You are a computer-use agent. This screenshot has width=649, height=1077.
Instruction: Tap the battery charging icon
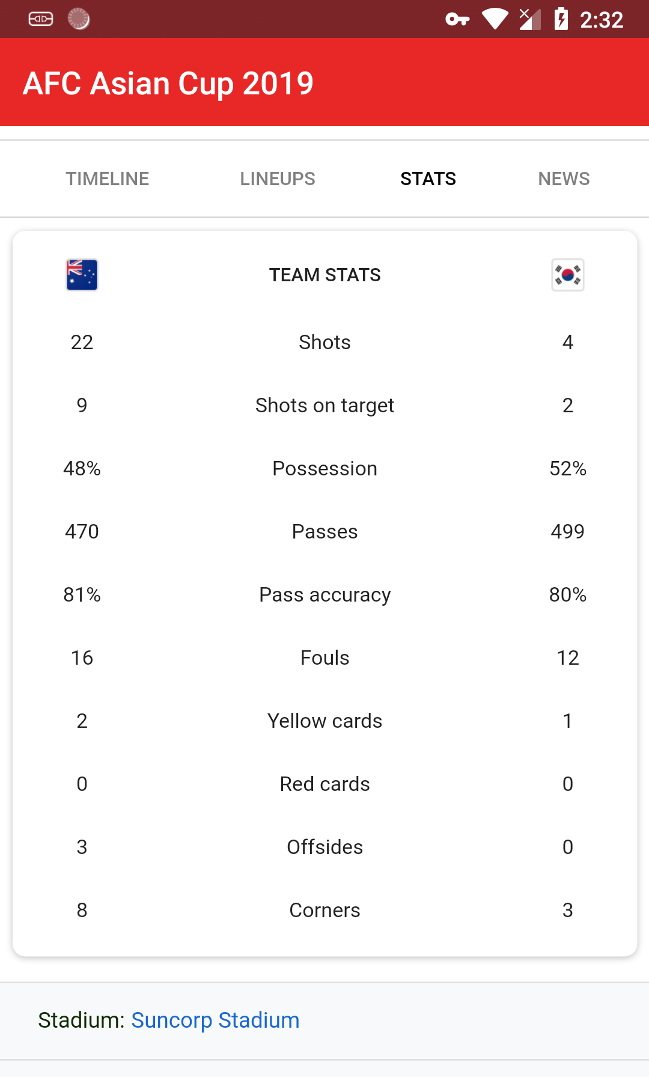[561, 19]
